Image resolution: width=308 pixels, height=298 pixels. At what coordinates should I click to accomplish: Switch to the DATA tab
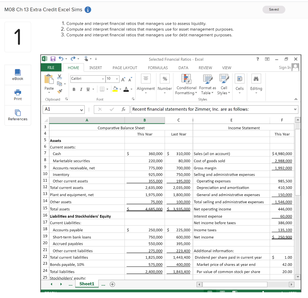coord(183,68)
